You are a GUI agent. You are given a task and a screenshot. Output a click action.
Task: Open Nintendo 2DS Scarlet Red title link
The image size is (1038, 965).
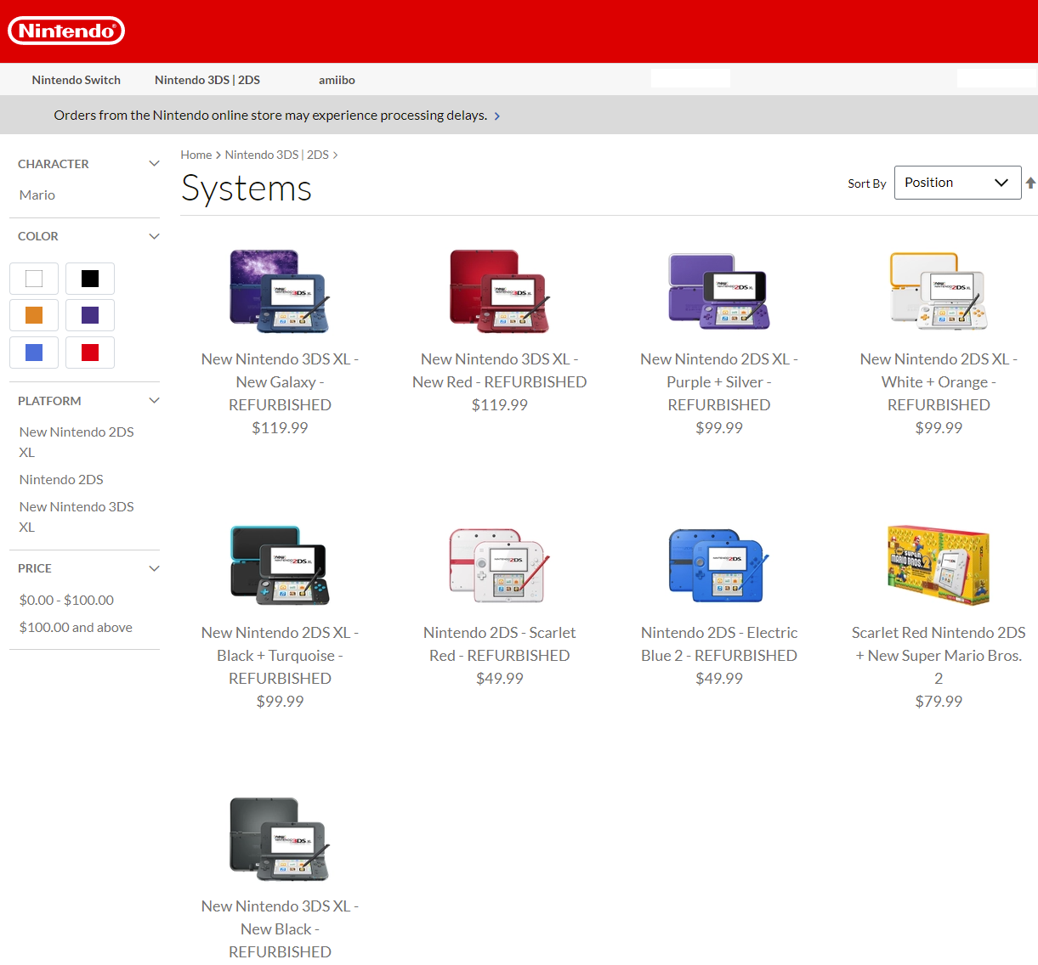click(x=500, y=645)
